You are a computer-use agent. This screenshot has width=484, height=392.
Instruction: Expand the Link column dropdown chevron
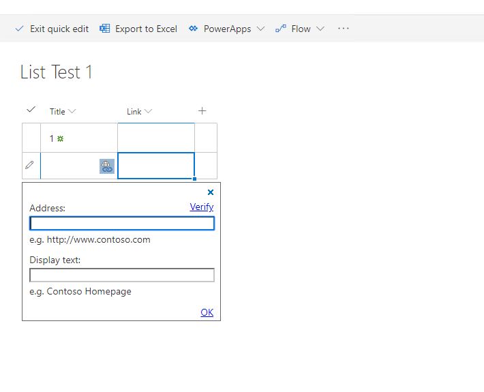coord(148,111)
